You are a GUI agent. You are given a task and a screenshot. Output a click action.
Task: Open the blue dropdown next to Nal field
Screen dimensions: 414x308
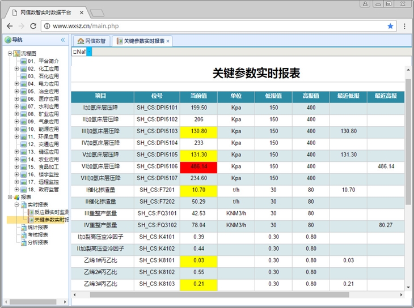click(89, 52)
